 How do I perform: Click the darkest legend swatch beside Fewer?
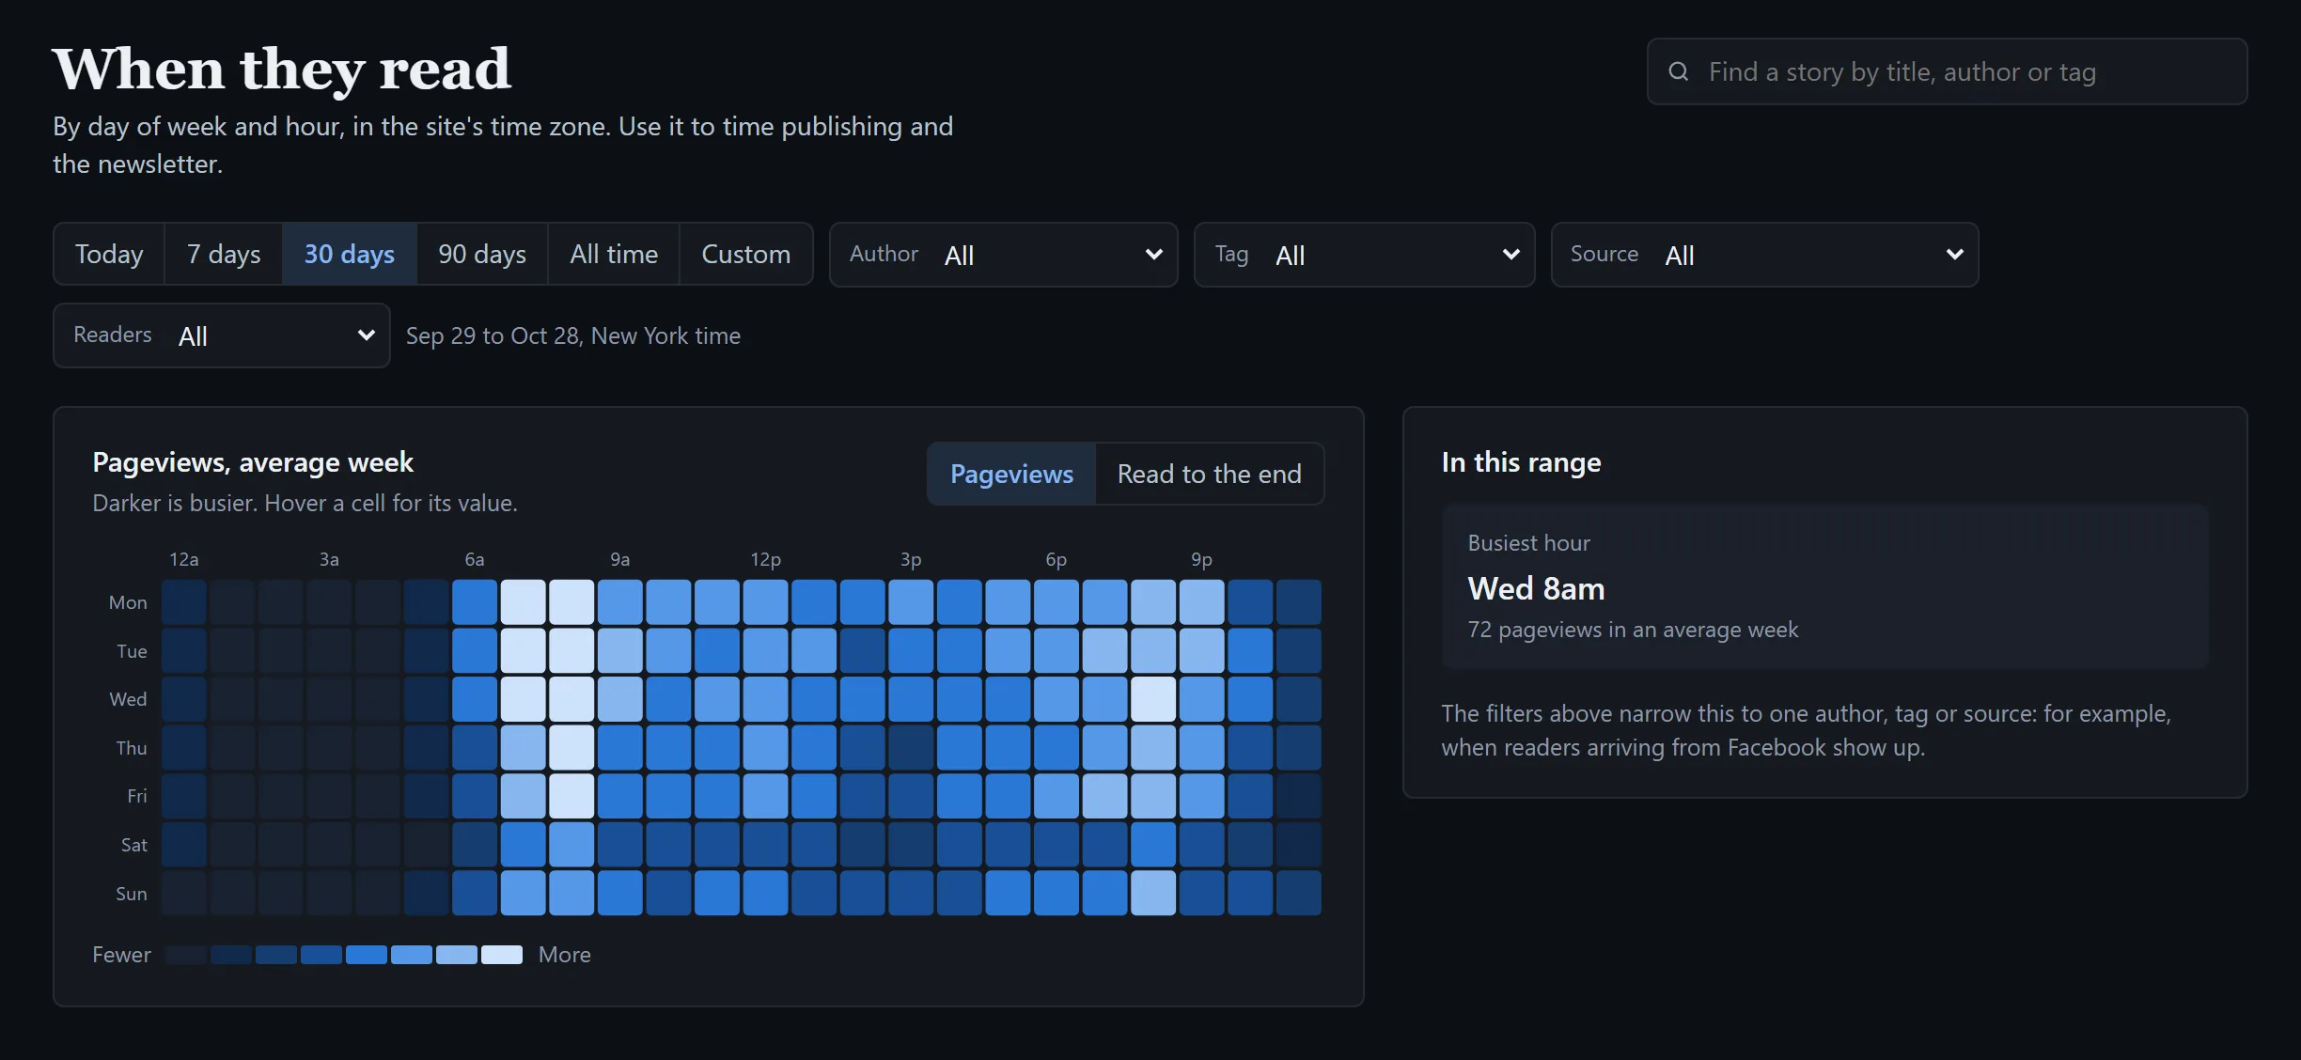[x=186, y=955]
